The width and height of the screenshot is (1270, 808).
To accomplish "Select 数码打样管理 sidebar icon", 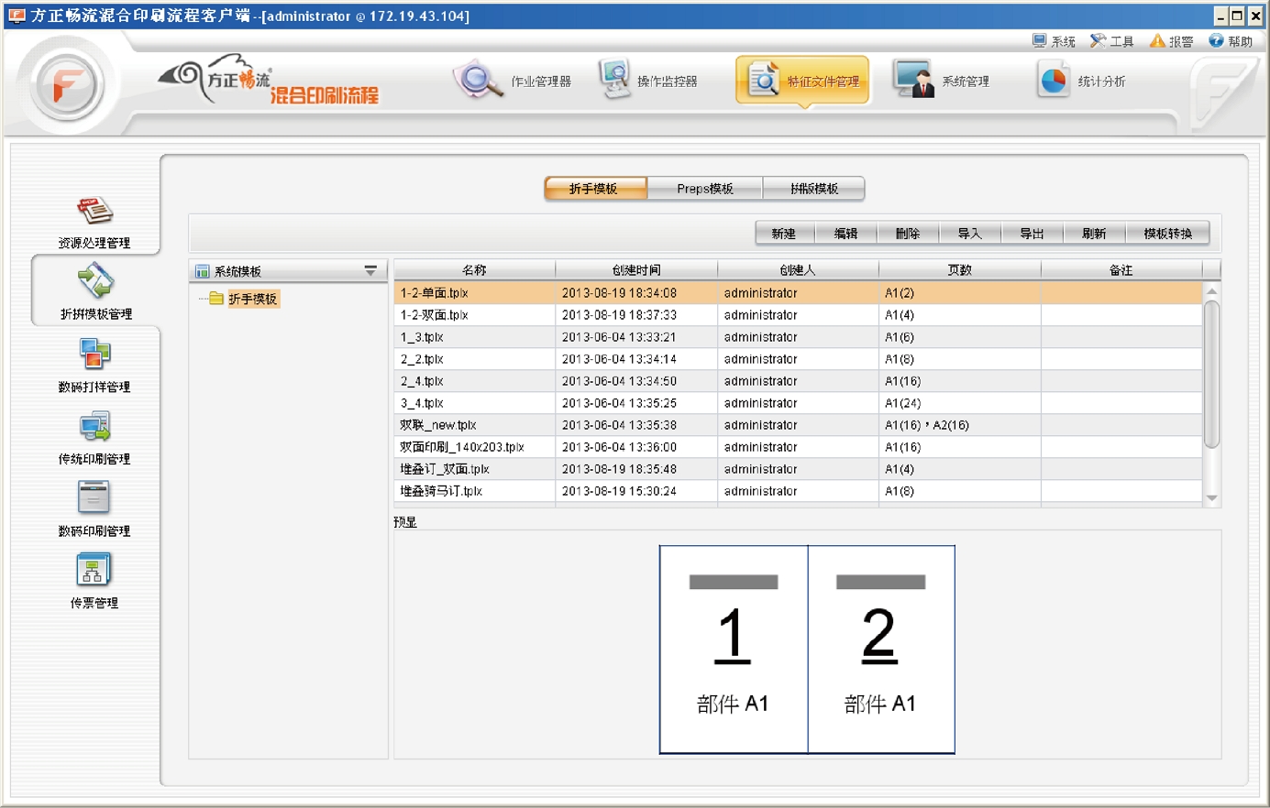I will click(94, 355).
